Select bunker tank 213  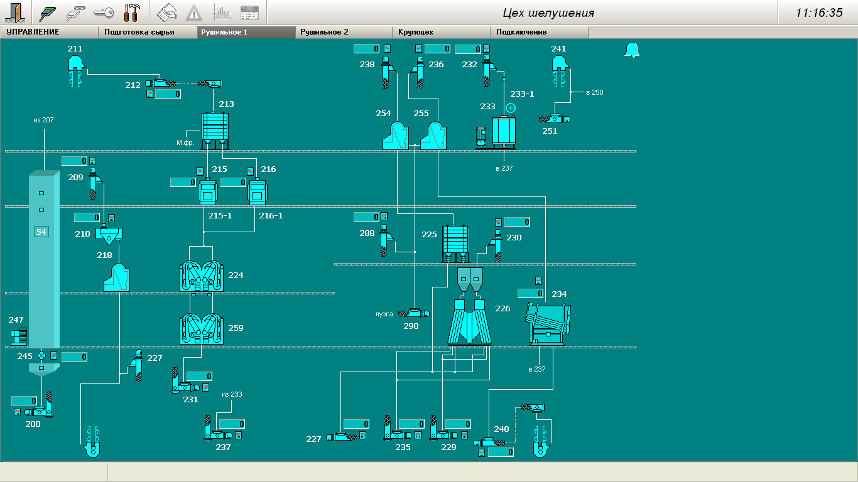pos(214,129)
